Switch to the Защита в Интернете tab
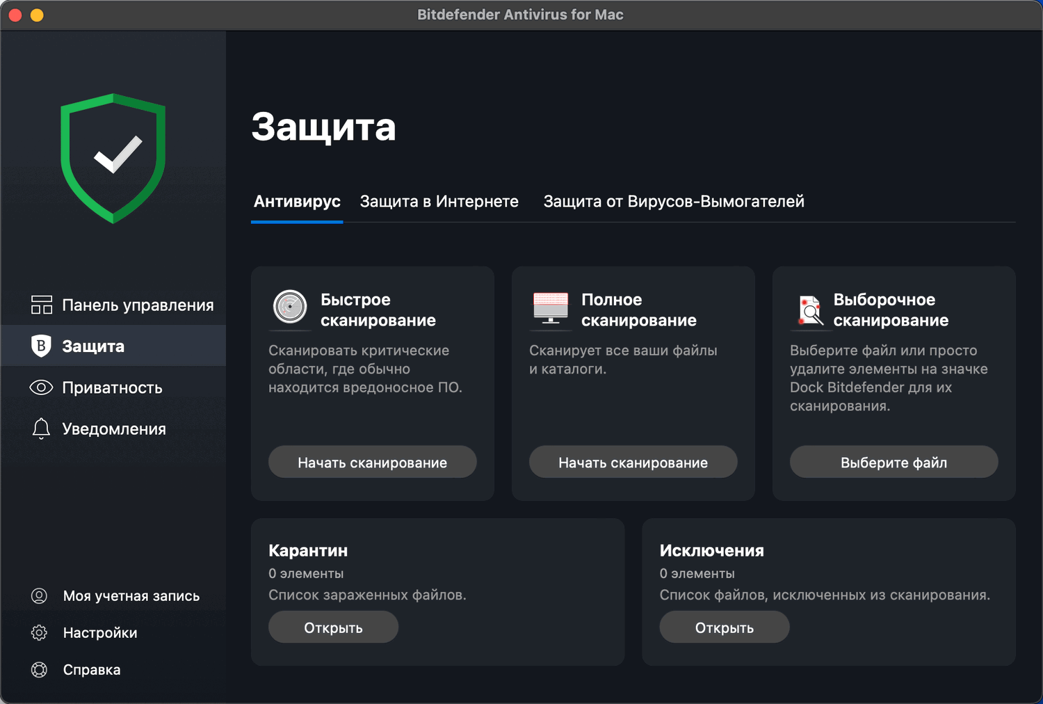Image resolution: width=1043 pixels, height=704 pixels. 439,202
